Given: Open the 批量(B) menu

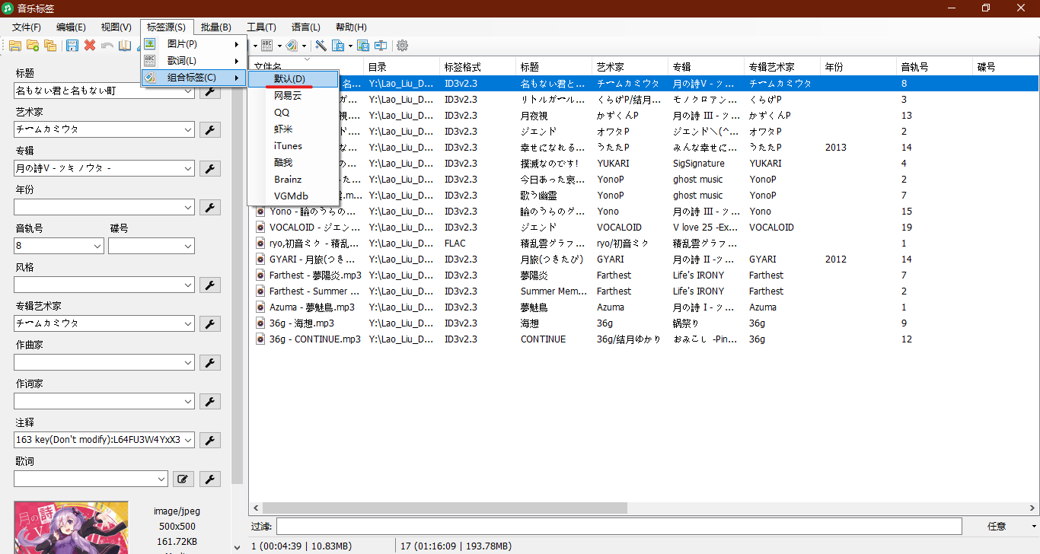Looking at the screenshot, I should pyautogui.click(x=215, y=27).
